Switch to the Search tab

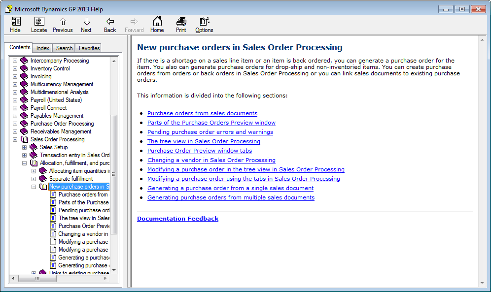click(x=64, y=48)
